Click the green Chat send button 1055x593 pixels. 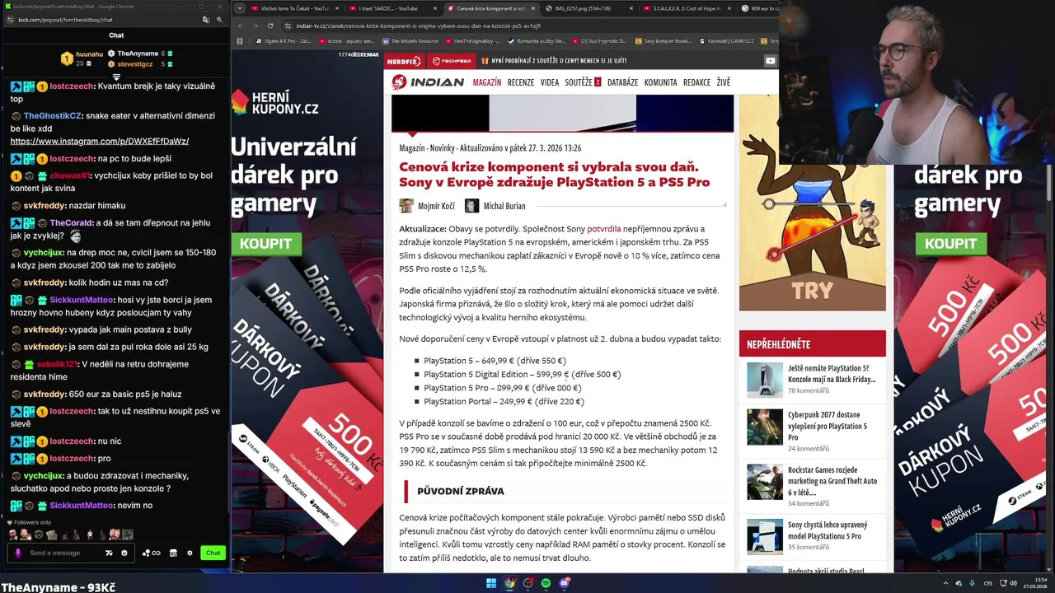tap(213, 553)
